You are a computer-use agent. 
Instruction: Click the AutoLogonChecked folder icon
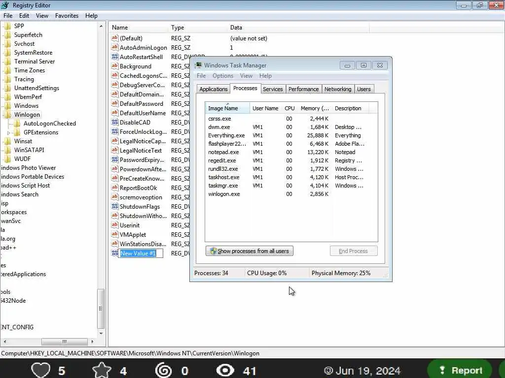click(x=17, y=124)
